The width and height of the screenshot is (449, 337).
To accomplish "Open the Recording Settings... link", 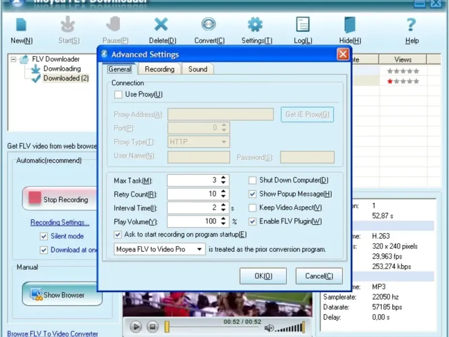I will [60, 222].
